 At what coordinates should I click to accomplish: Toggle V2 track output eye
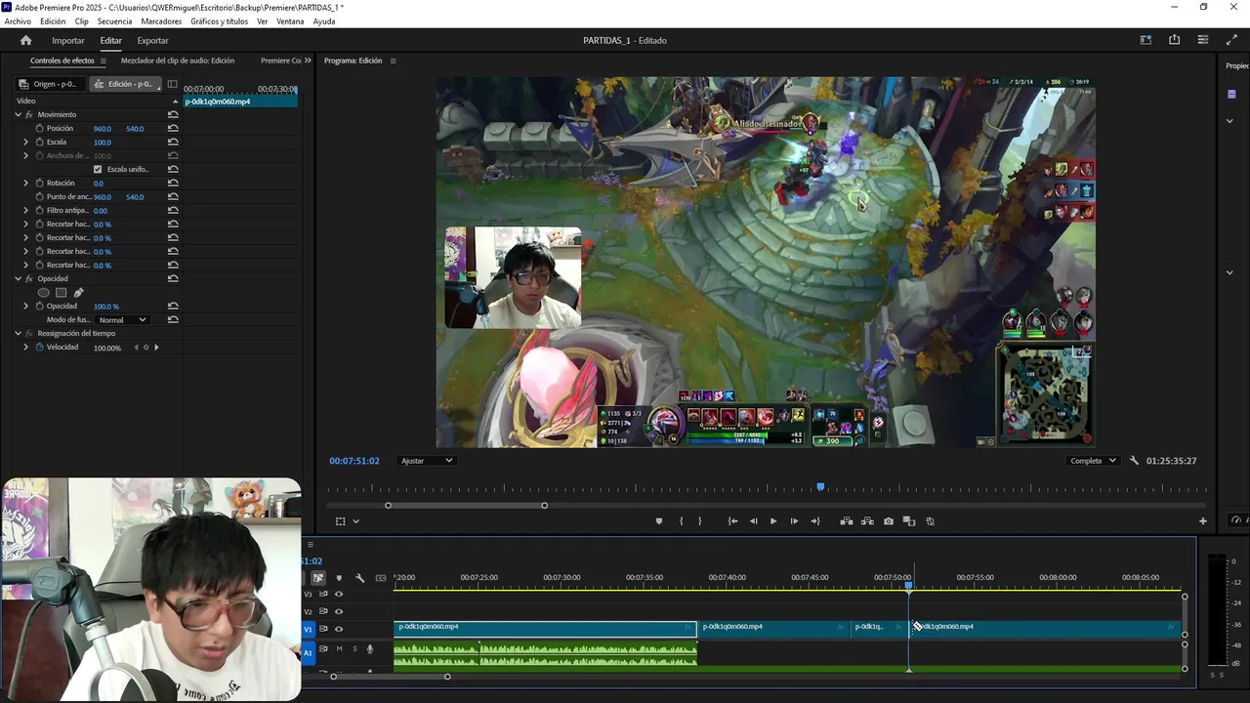(x=339, y=611)
